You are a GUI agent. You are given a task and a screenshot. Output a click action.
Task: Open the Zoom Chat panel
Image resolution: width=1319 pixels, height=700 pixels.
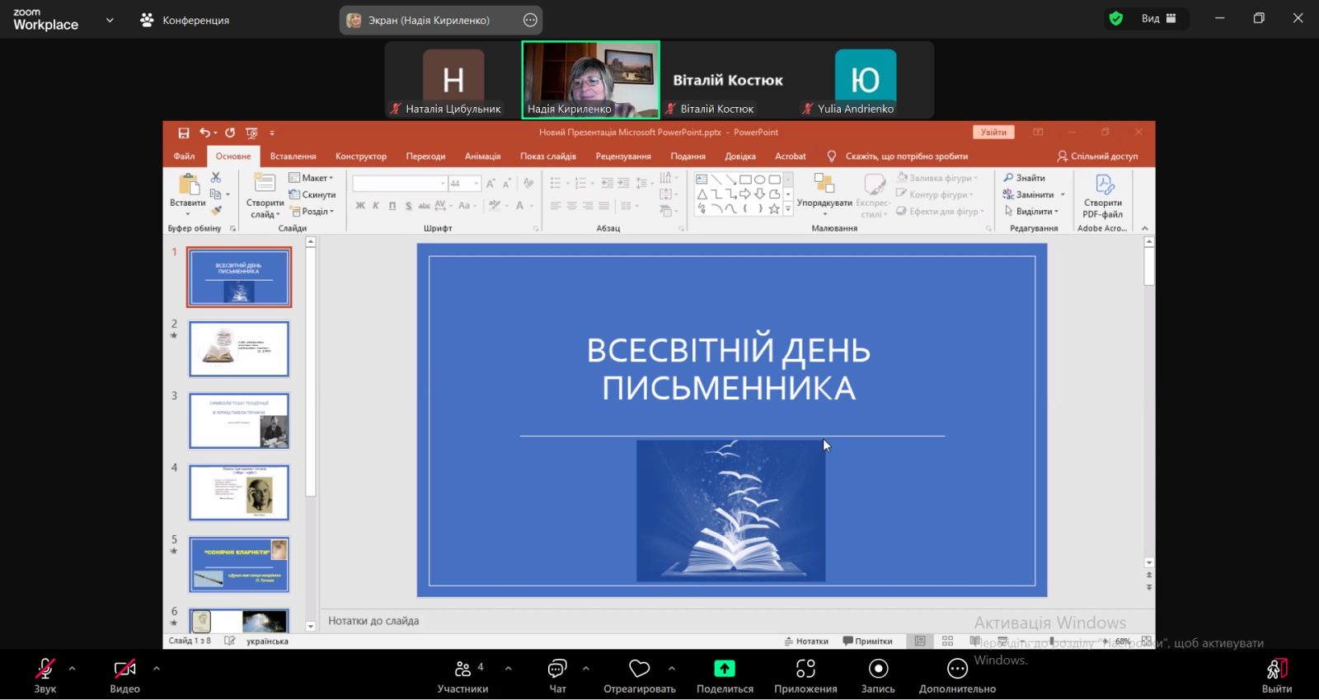[x=557, y=669]
